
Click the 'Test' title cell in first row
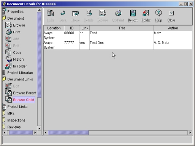122,35
